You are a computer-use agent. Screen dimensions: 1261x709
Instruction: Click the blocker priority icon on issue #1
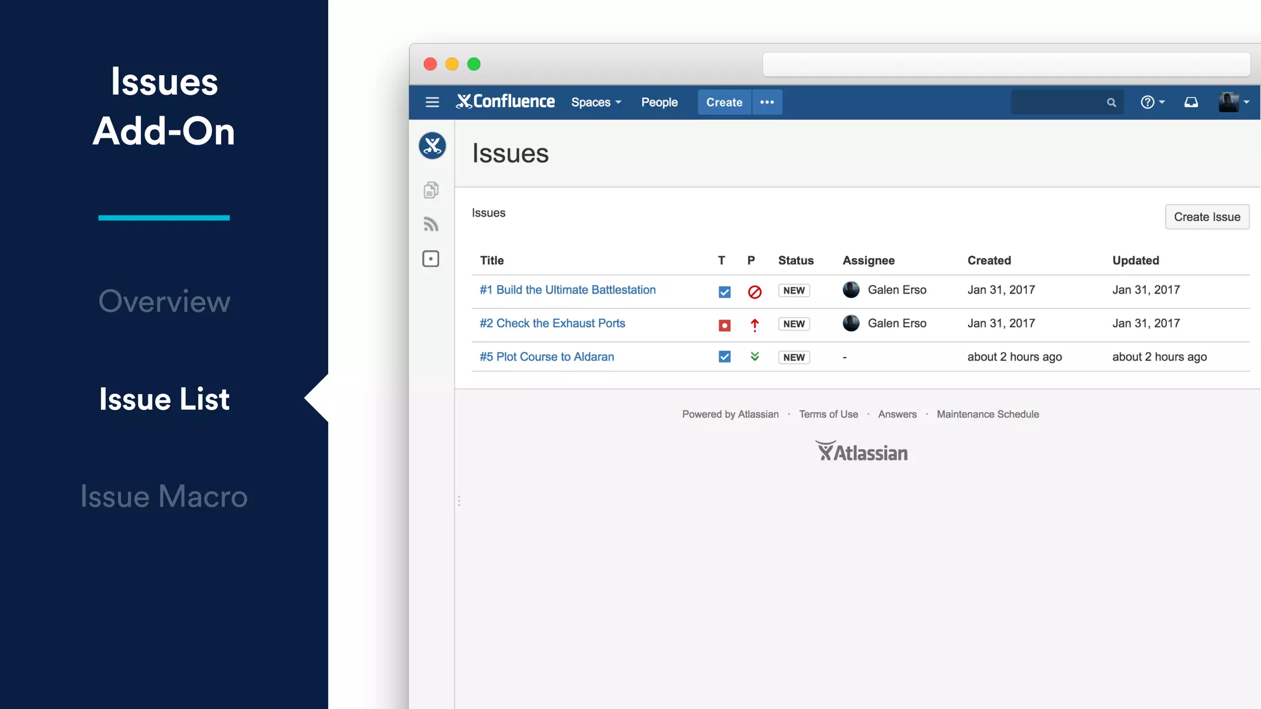click(x=754, y=292)
